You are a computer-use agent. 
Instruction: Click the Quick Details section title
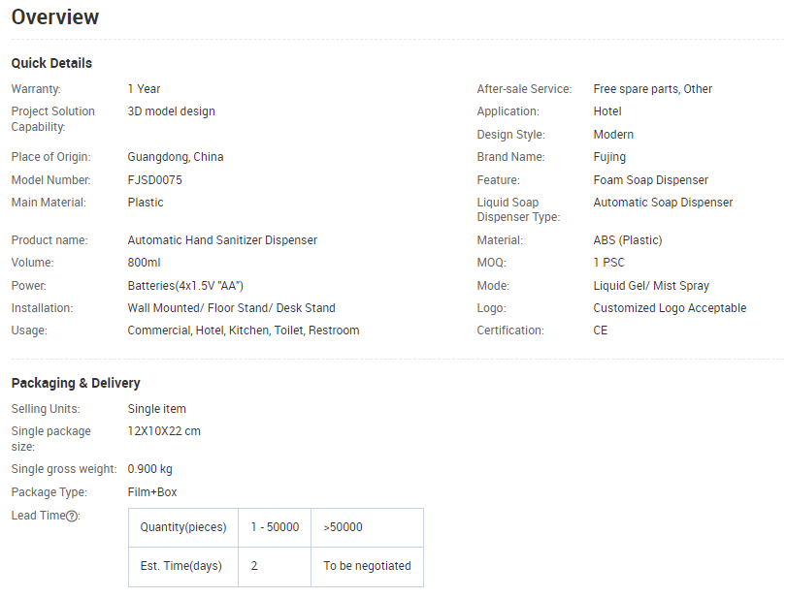coord(51,63)
